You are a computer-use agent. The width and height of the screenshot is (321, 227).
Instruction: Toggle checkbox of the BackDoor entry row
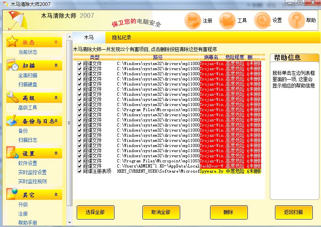[x=79, y=166]
